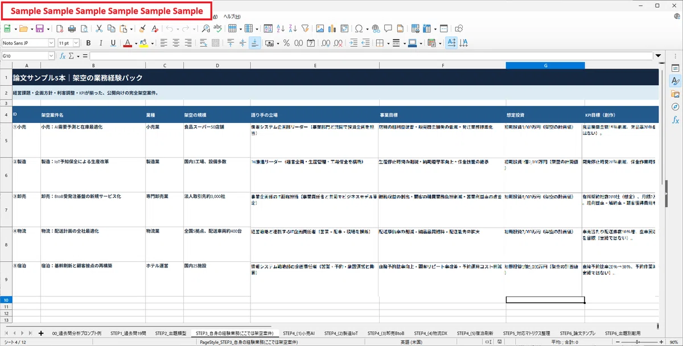Select cell containing 食品スーパー50店舗

[216, 140]
